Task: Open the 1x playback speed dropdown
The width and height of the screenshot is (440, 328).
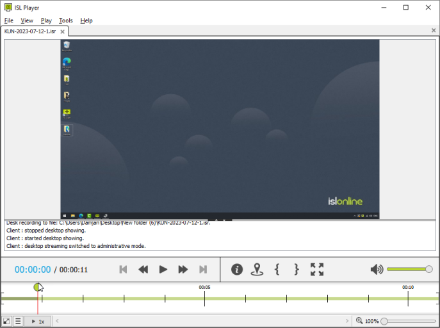Action: [x=38, y=321]
